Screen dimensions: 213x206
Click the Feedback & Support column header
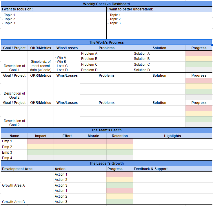(172, 169)
